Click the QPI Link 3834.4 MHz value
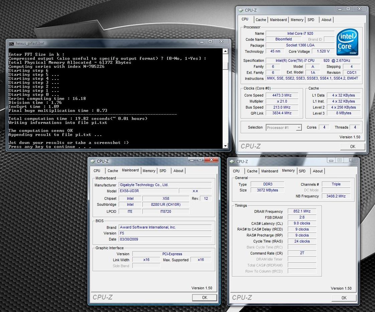 (x=282, y=113)
